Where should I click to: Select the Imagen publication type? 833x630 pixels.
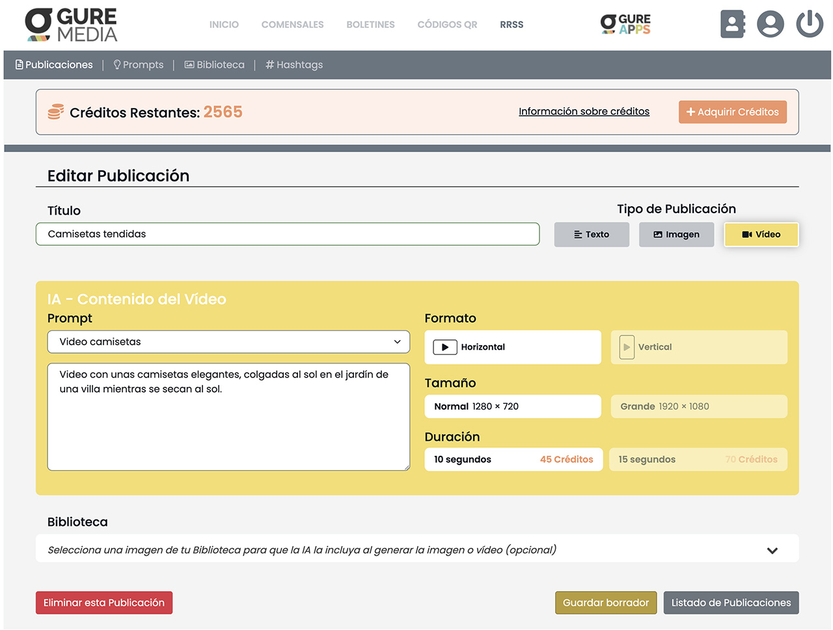pos(676,235)
